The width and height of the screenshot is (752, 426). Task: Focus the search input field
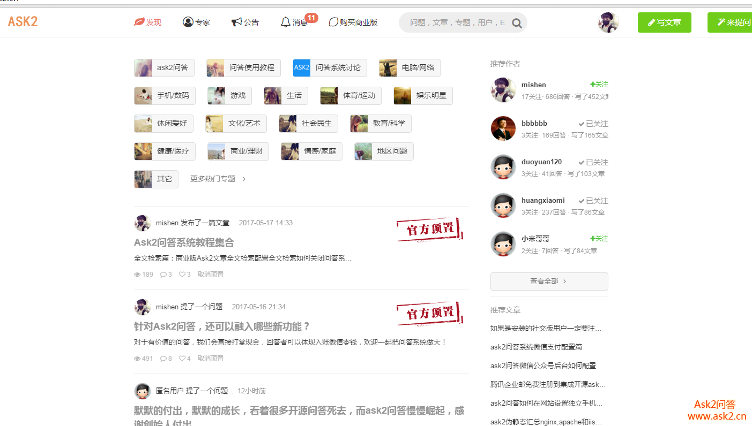click(456, 22)
